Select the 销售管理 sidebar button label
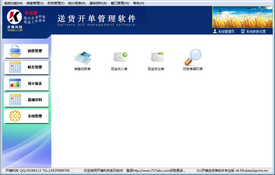Screen dimensions: 275x175 coord(35,51)
